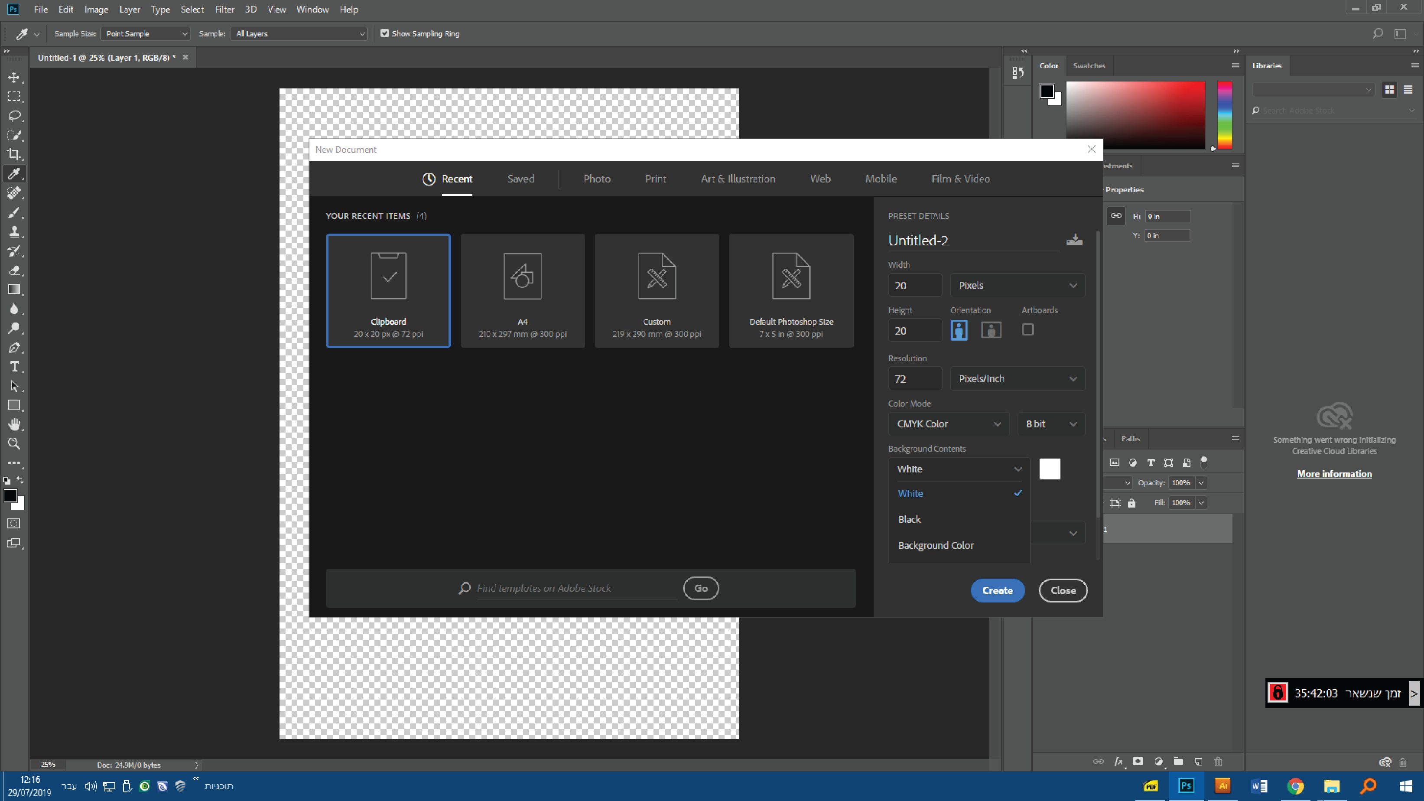This screenshot has width=1424, height=801.
Task: Choose Black from Background Contents list
Action: (909, 520)
